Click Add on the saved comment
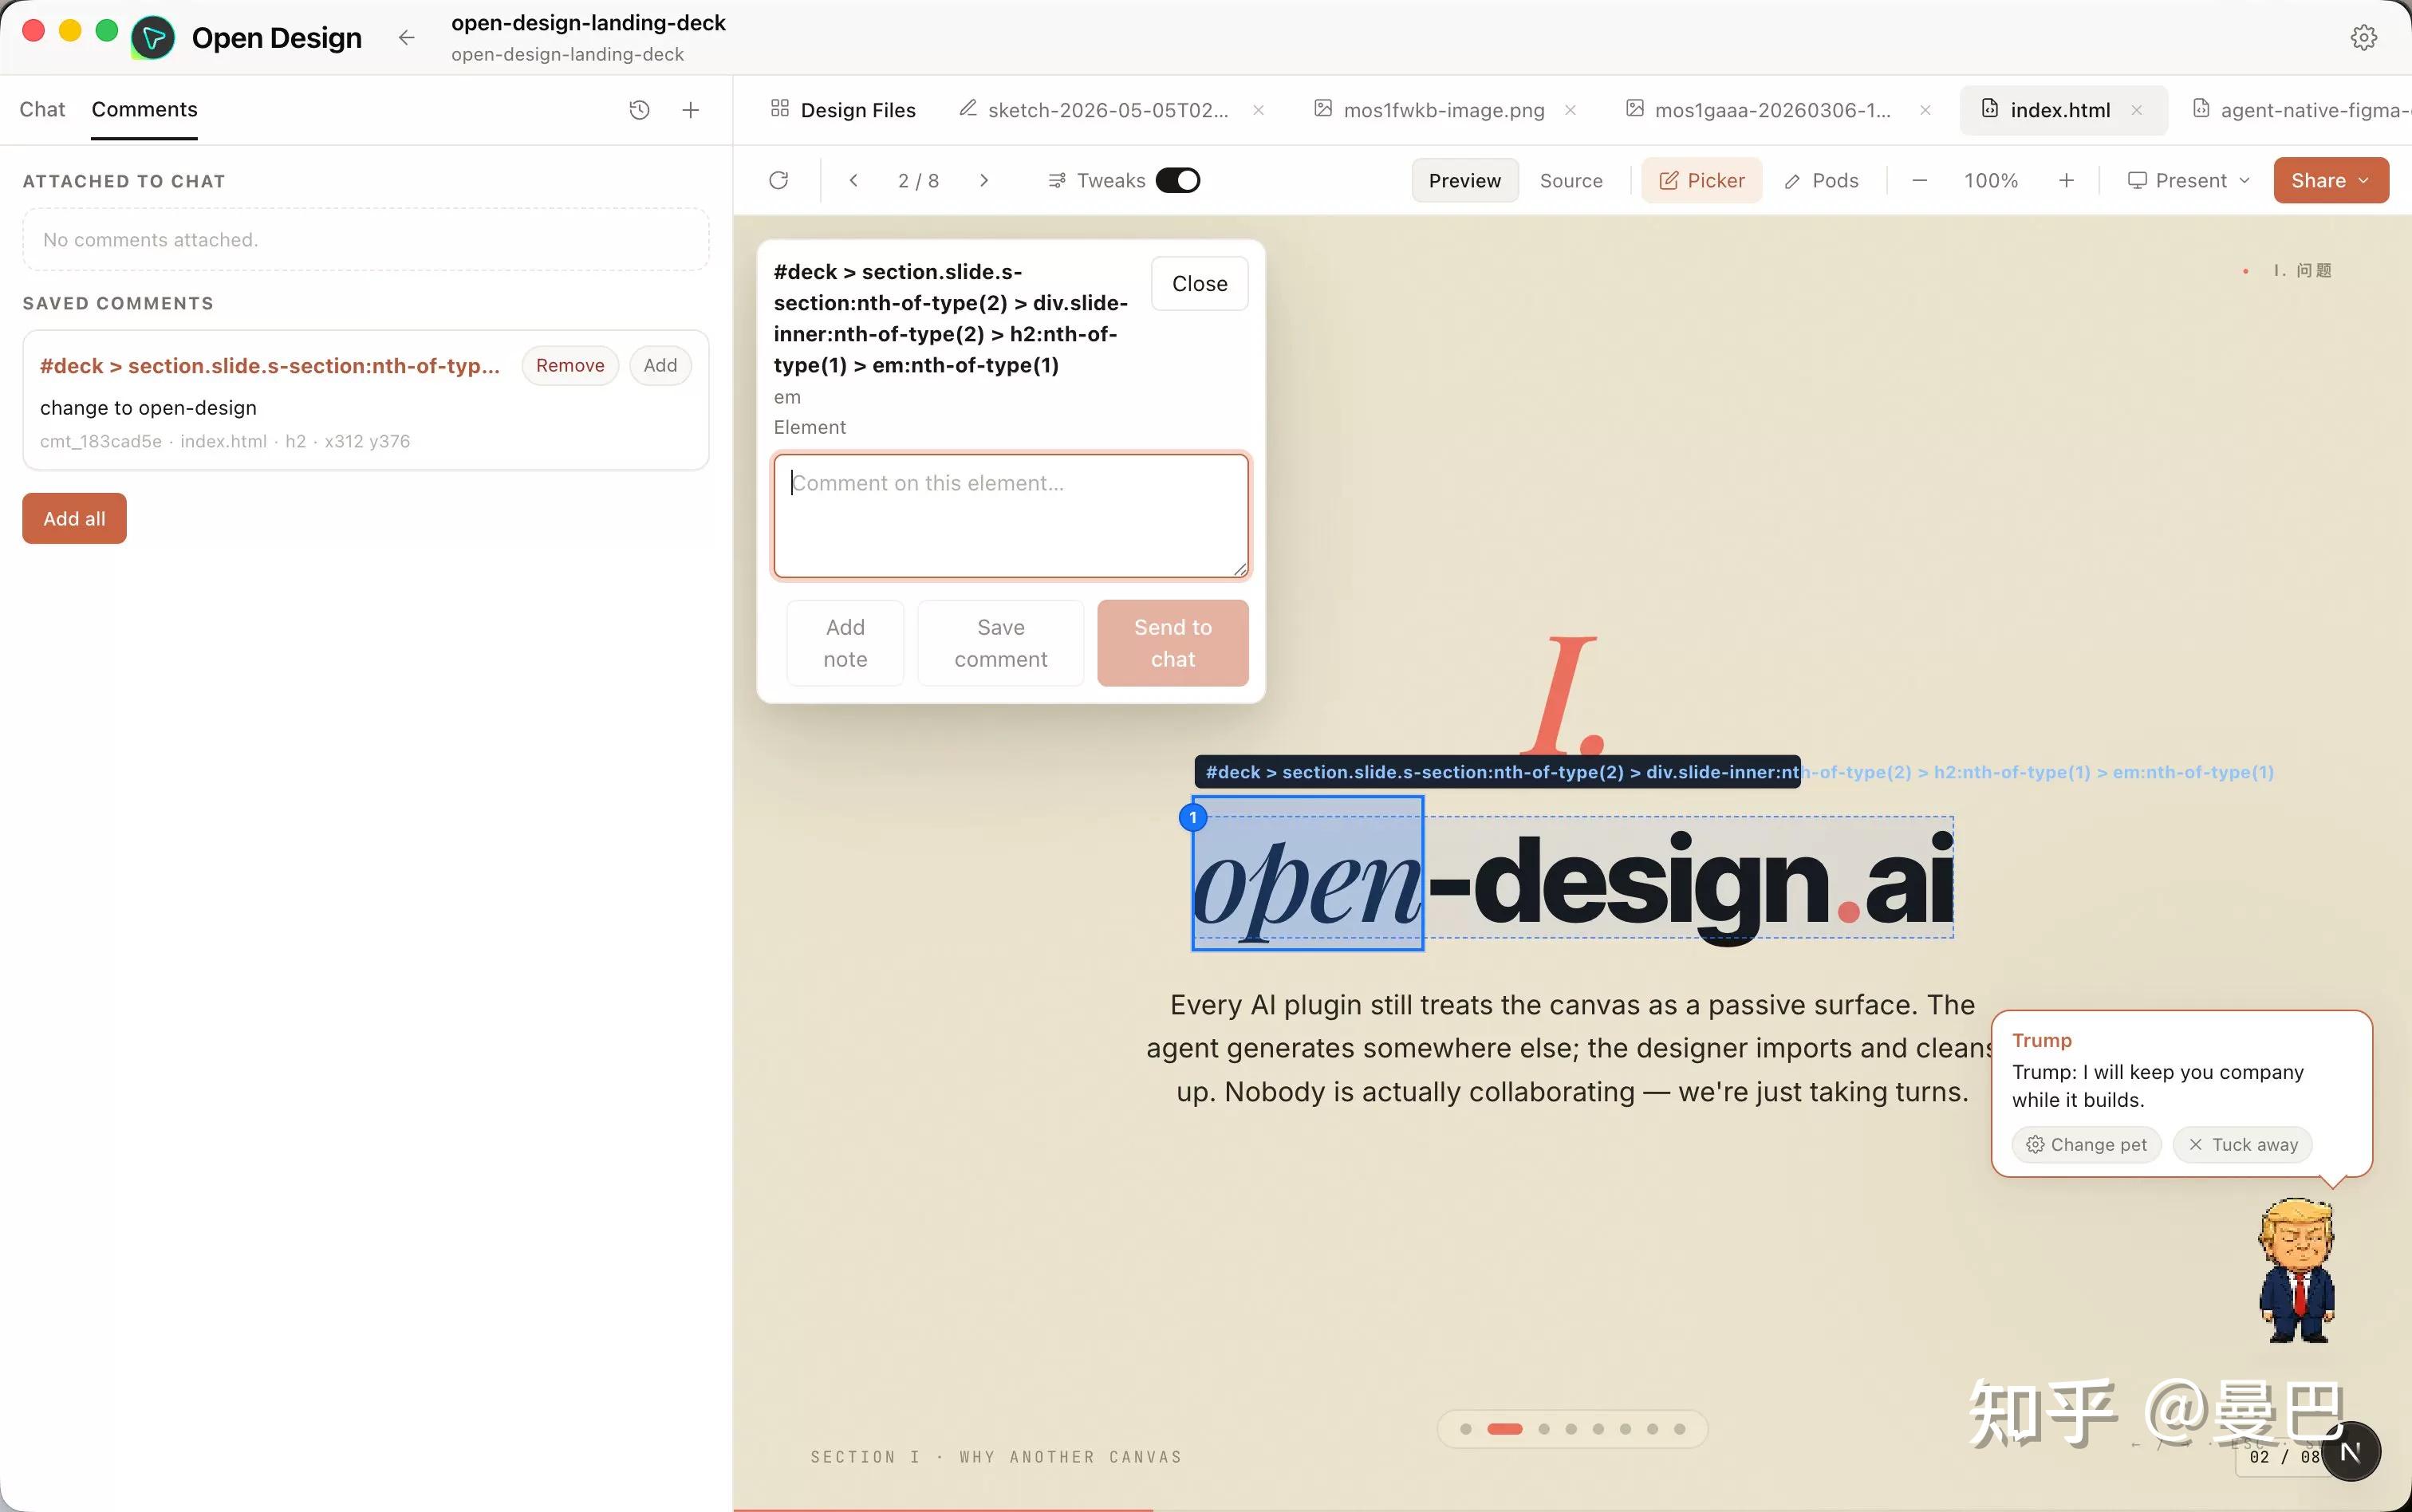 point(660,365)
